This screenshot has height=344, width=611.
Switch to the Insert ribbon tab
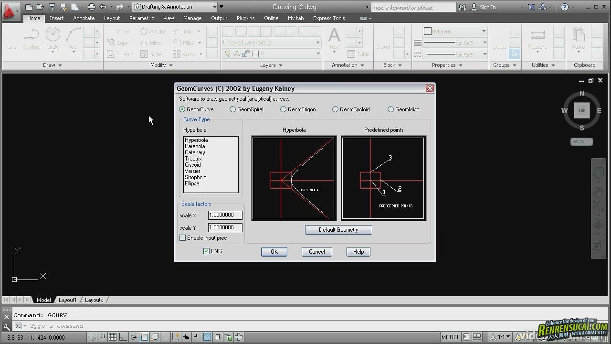[x=56, y=18]
